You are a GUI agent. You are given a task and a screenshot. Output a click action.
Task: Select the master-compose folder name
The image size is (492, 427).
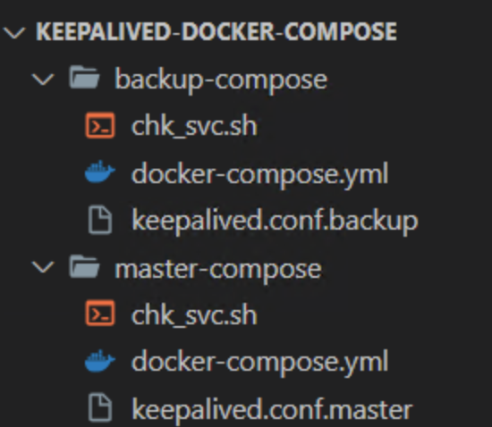(x=218, y=270)
